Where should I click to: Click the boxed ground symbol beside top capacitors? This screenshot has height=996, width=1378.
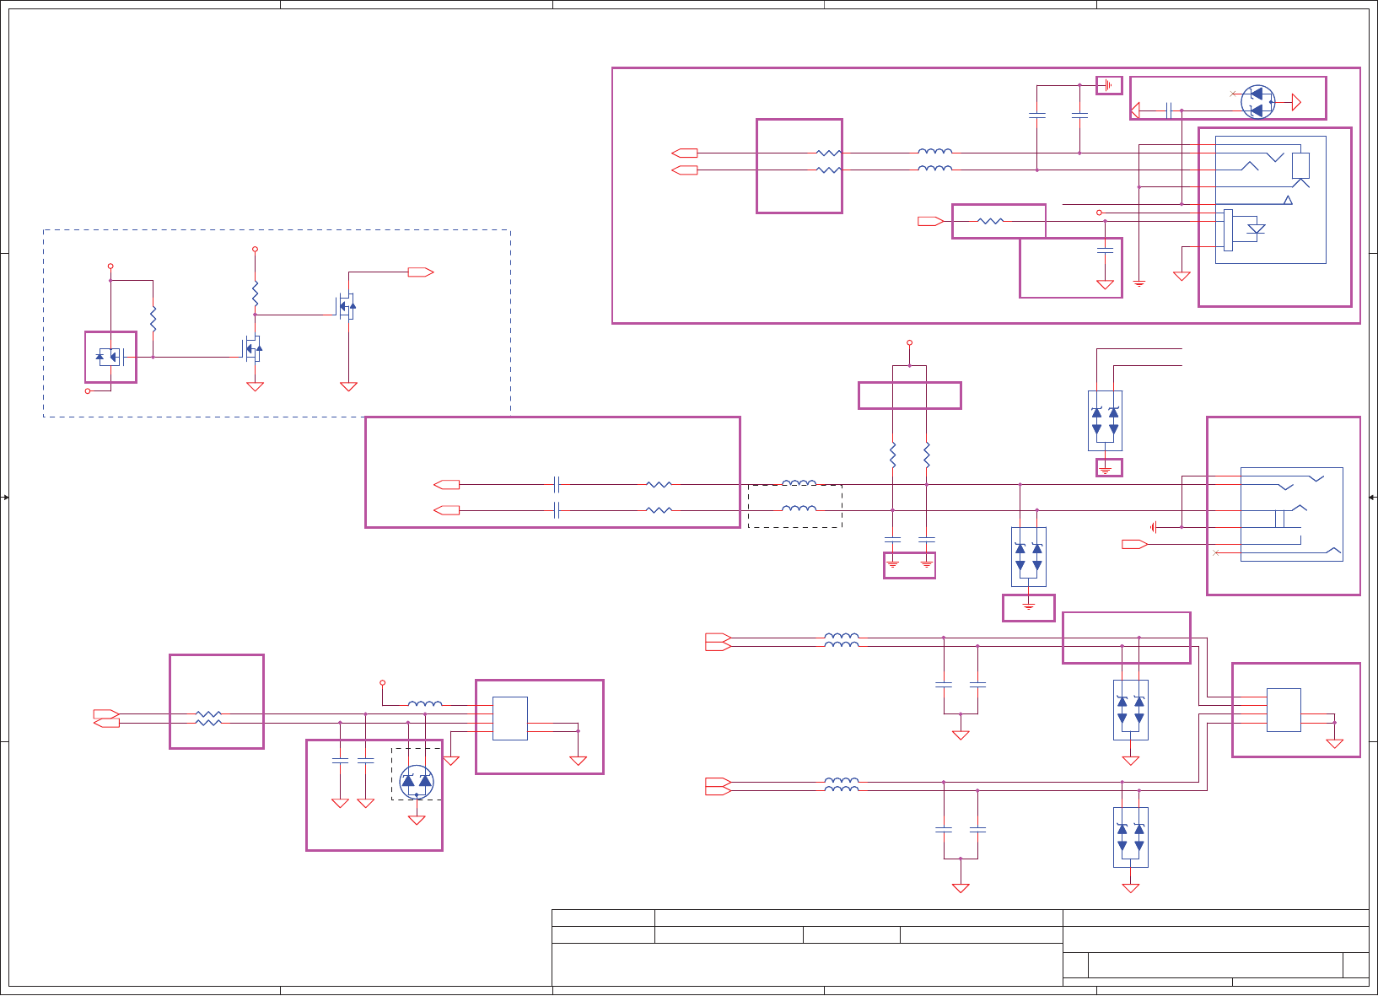pyautogui.click(x=1109, y=85)
